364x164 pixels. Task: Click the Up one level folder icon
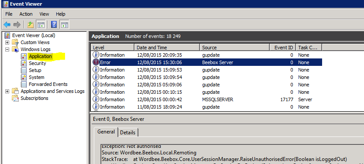pos(31,24)
